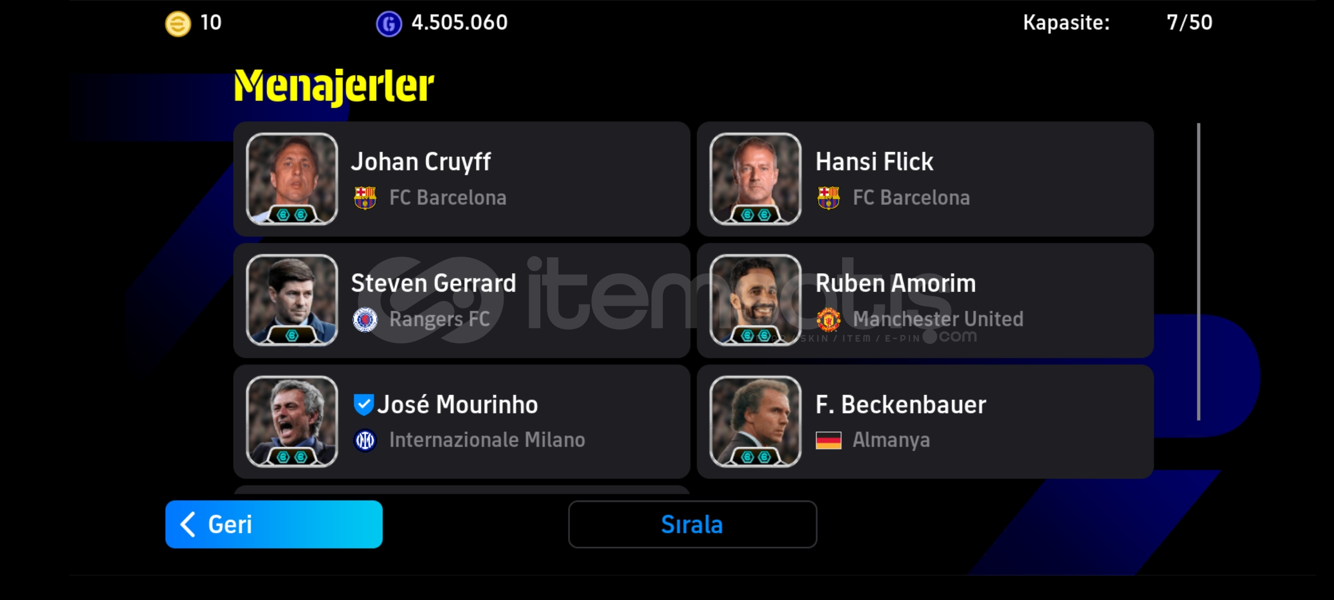Tap the Rangers FC club badge

365,319
